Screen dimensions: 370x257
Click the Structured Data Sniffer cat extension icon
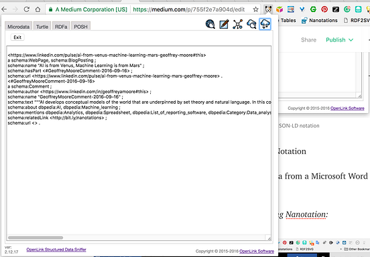point(268,9)
